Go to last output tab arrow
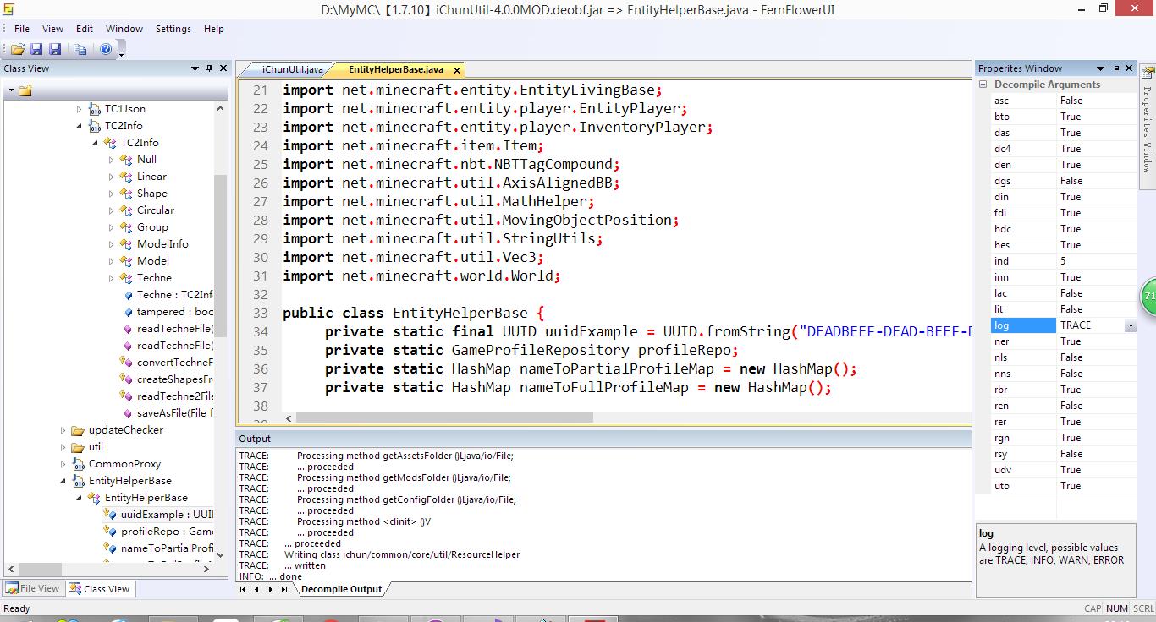Image resolution: width=1156 pixels, height=622 pixels. coord(284,589)
